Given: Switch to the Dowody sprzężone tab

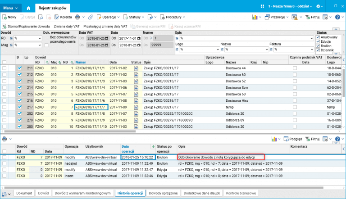Looking at the screenshot, I should (163, 193).
